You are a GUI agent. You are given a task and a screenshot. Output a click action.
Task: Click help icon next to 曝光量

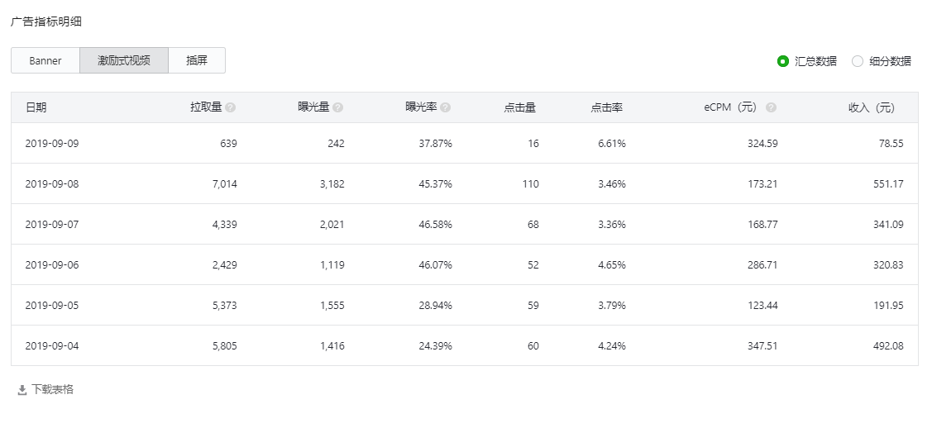pyautogui.click(x=338, y=107)
